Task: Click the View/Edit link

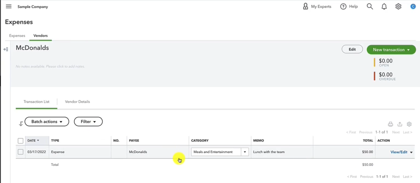Action: click(x=399, y=152)
